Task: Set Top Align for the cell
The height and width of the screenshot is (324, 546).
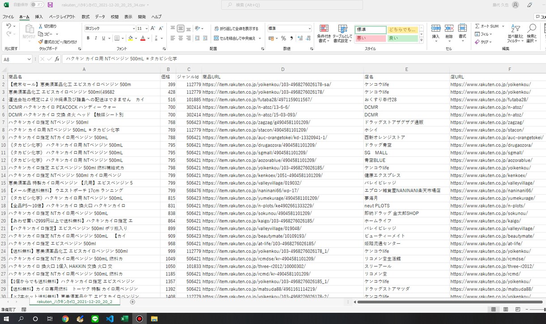Action: (x=173, y=28)
